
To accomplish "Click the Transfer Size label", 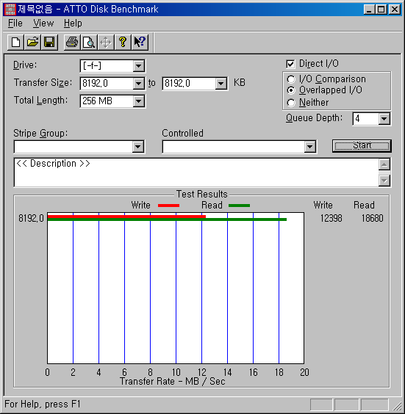I will (x=43, y=83).
